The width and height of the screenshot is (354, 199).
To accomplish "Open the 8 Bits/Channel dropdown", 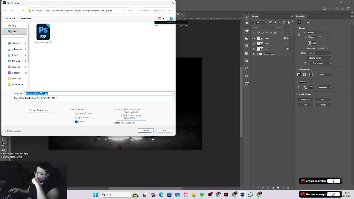I will click(319, 58).
